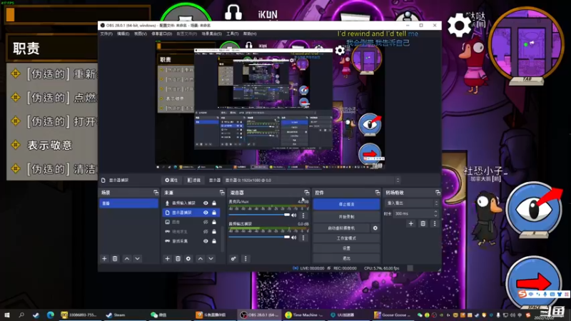The image size is (571, 321).
Task: Open the 淡入淡出 transition type dropdown
Action: 412,203
